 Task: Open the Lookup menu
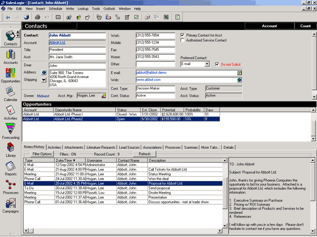pyautogui.click(x=83, y=9)
